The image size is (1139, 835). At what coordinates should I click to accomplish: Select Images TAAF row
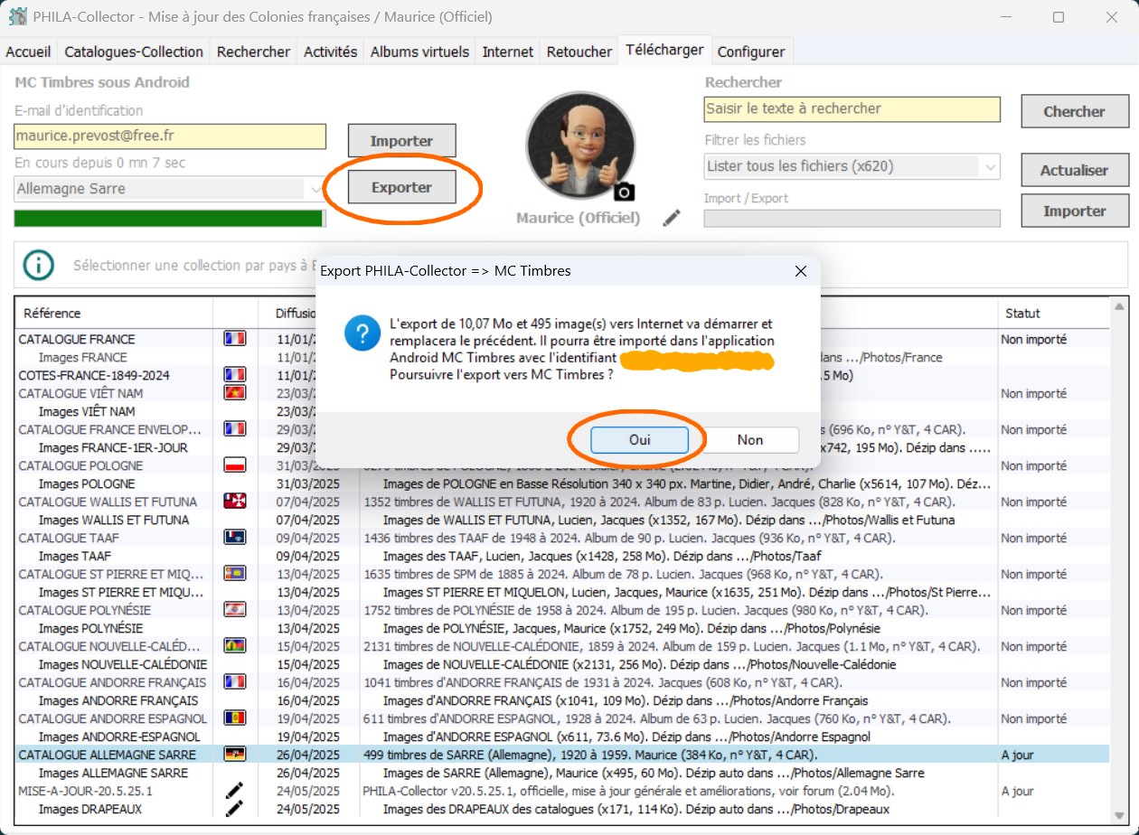tap(563, 556)
